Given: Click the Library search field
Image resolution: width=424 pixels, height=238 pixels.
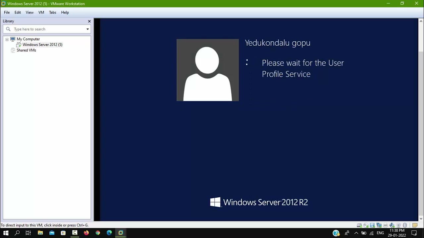Looking at the screenshot, I should pyautogui.click(x=46, y=29).
